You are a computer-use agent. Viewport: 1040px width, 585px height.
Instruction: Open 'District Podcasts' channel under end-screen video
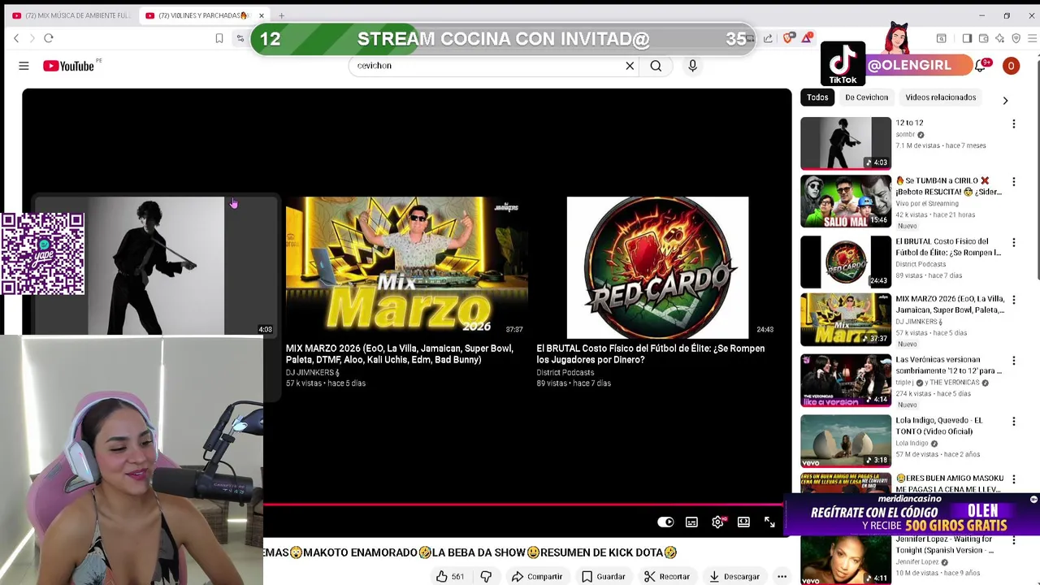[565, 372]
